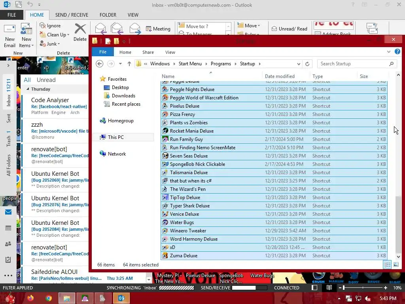Click the Reply All icon in Outlook
The image size is (405, 304).
pos(117,28)
